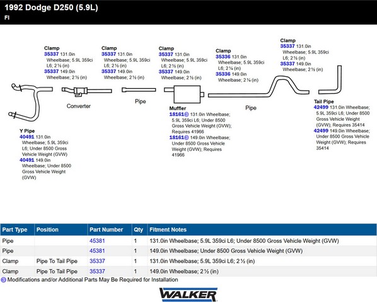
Task: Click the Walker logo
Action: 188,294
